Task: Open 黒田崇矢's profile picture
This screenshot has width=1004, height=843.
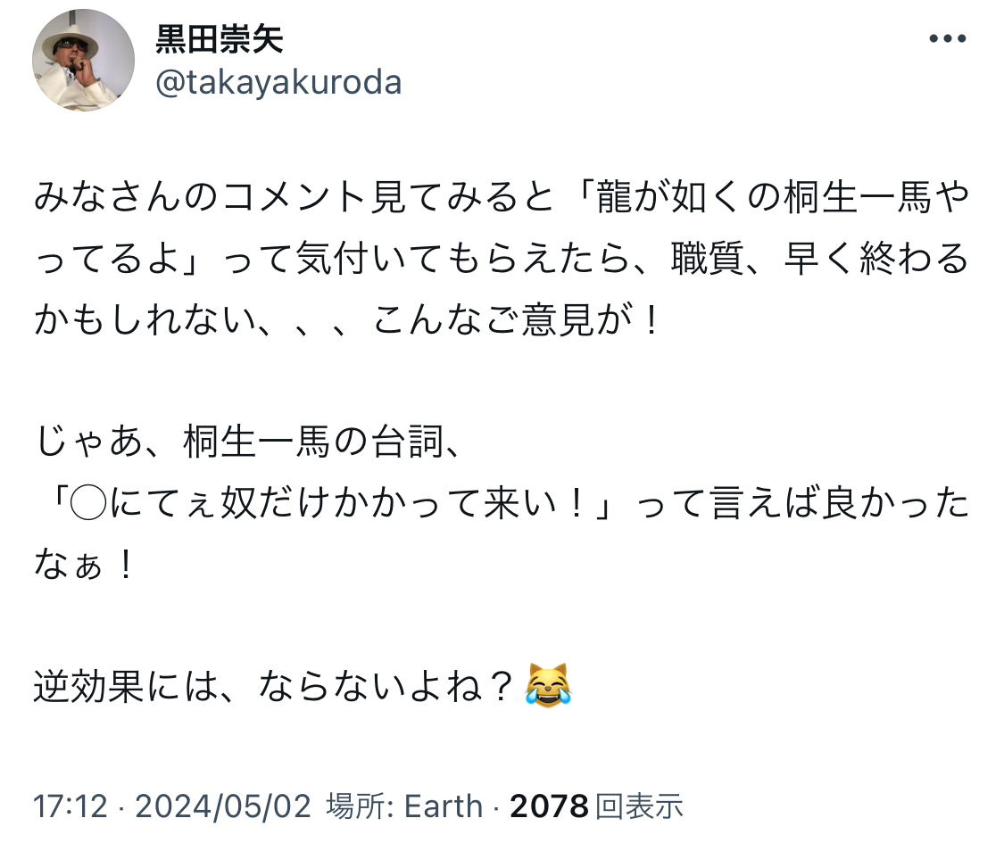Action: click(x=83, y=62)
